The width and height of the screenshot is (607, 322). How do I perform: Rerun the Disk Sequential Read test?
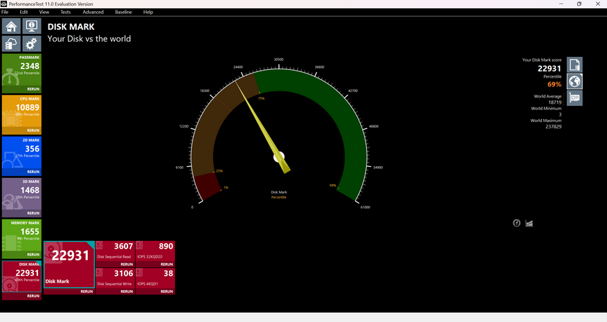(x=126, y=265)
